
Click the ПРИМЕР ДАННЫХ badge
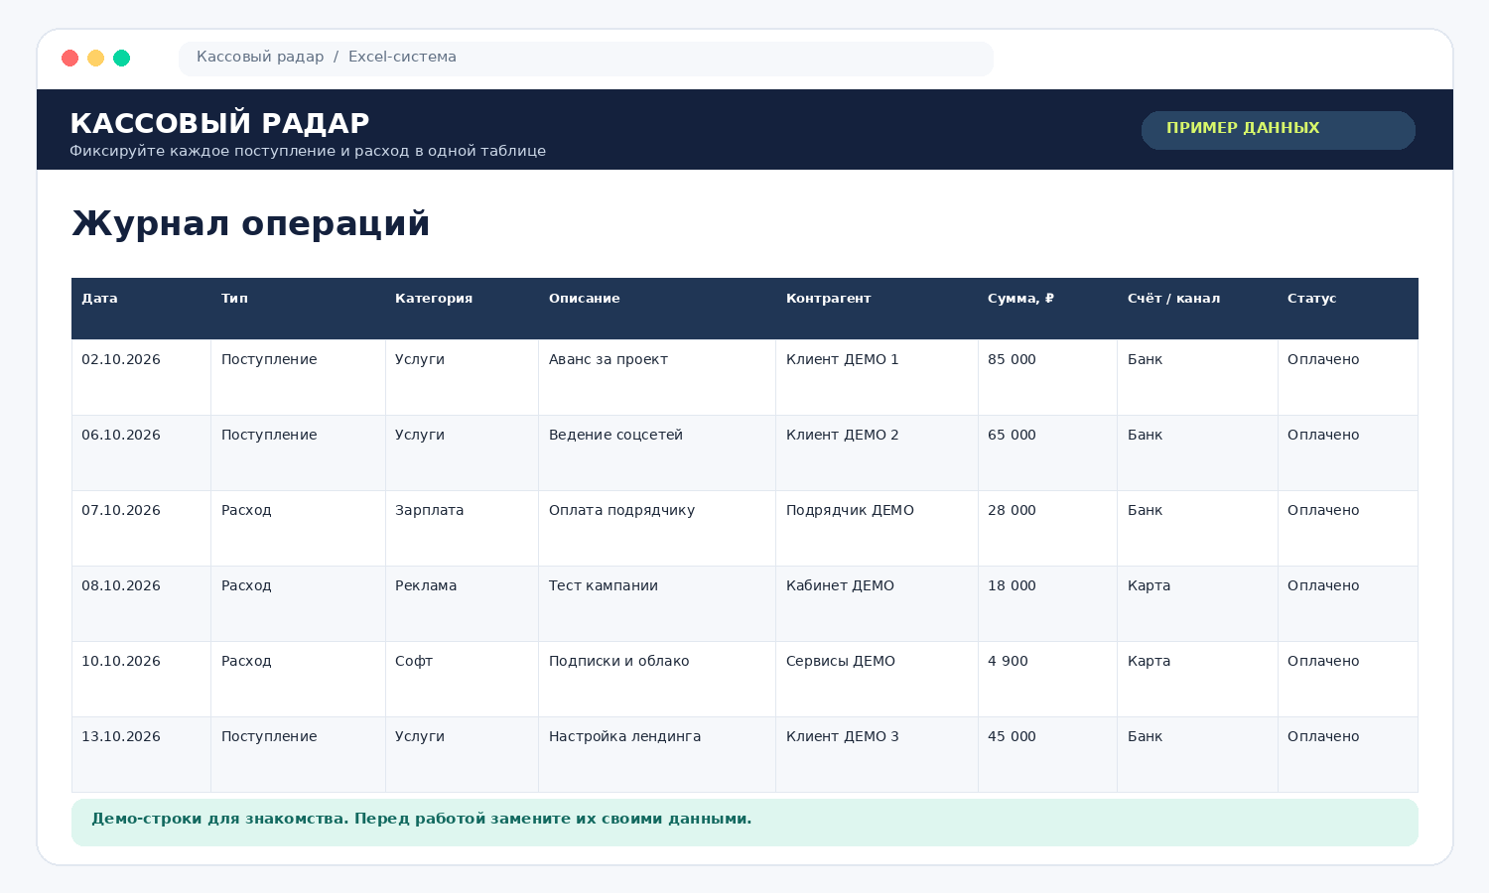click(1279, 130)
